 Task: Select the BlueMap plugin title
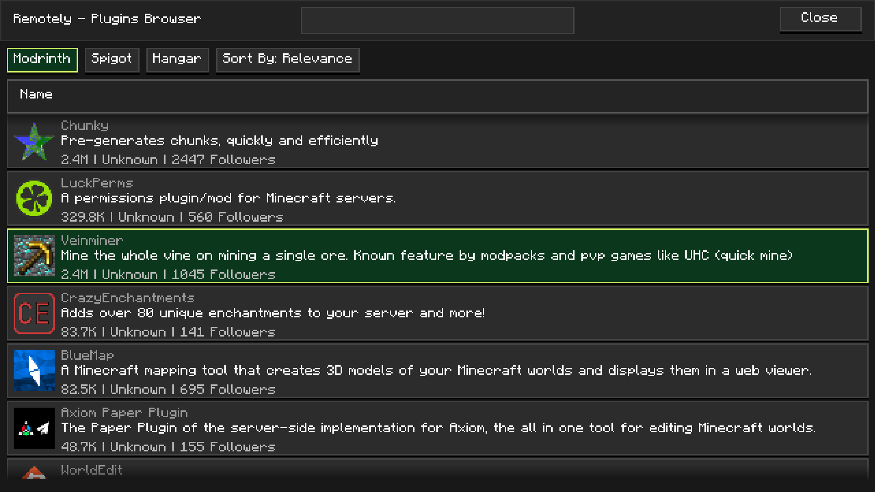point(88,355)
